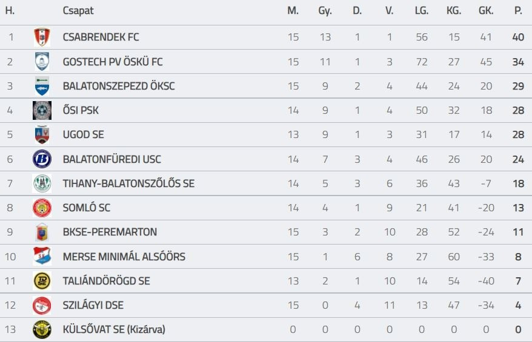Viewport: 532px width, 342px height.
Task: Click the Somló SC team logo
Action: (42, 208)
